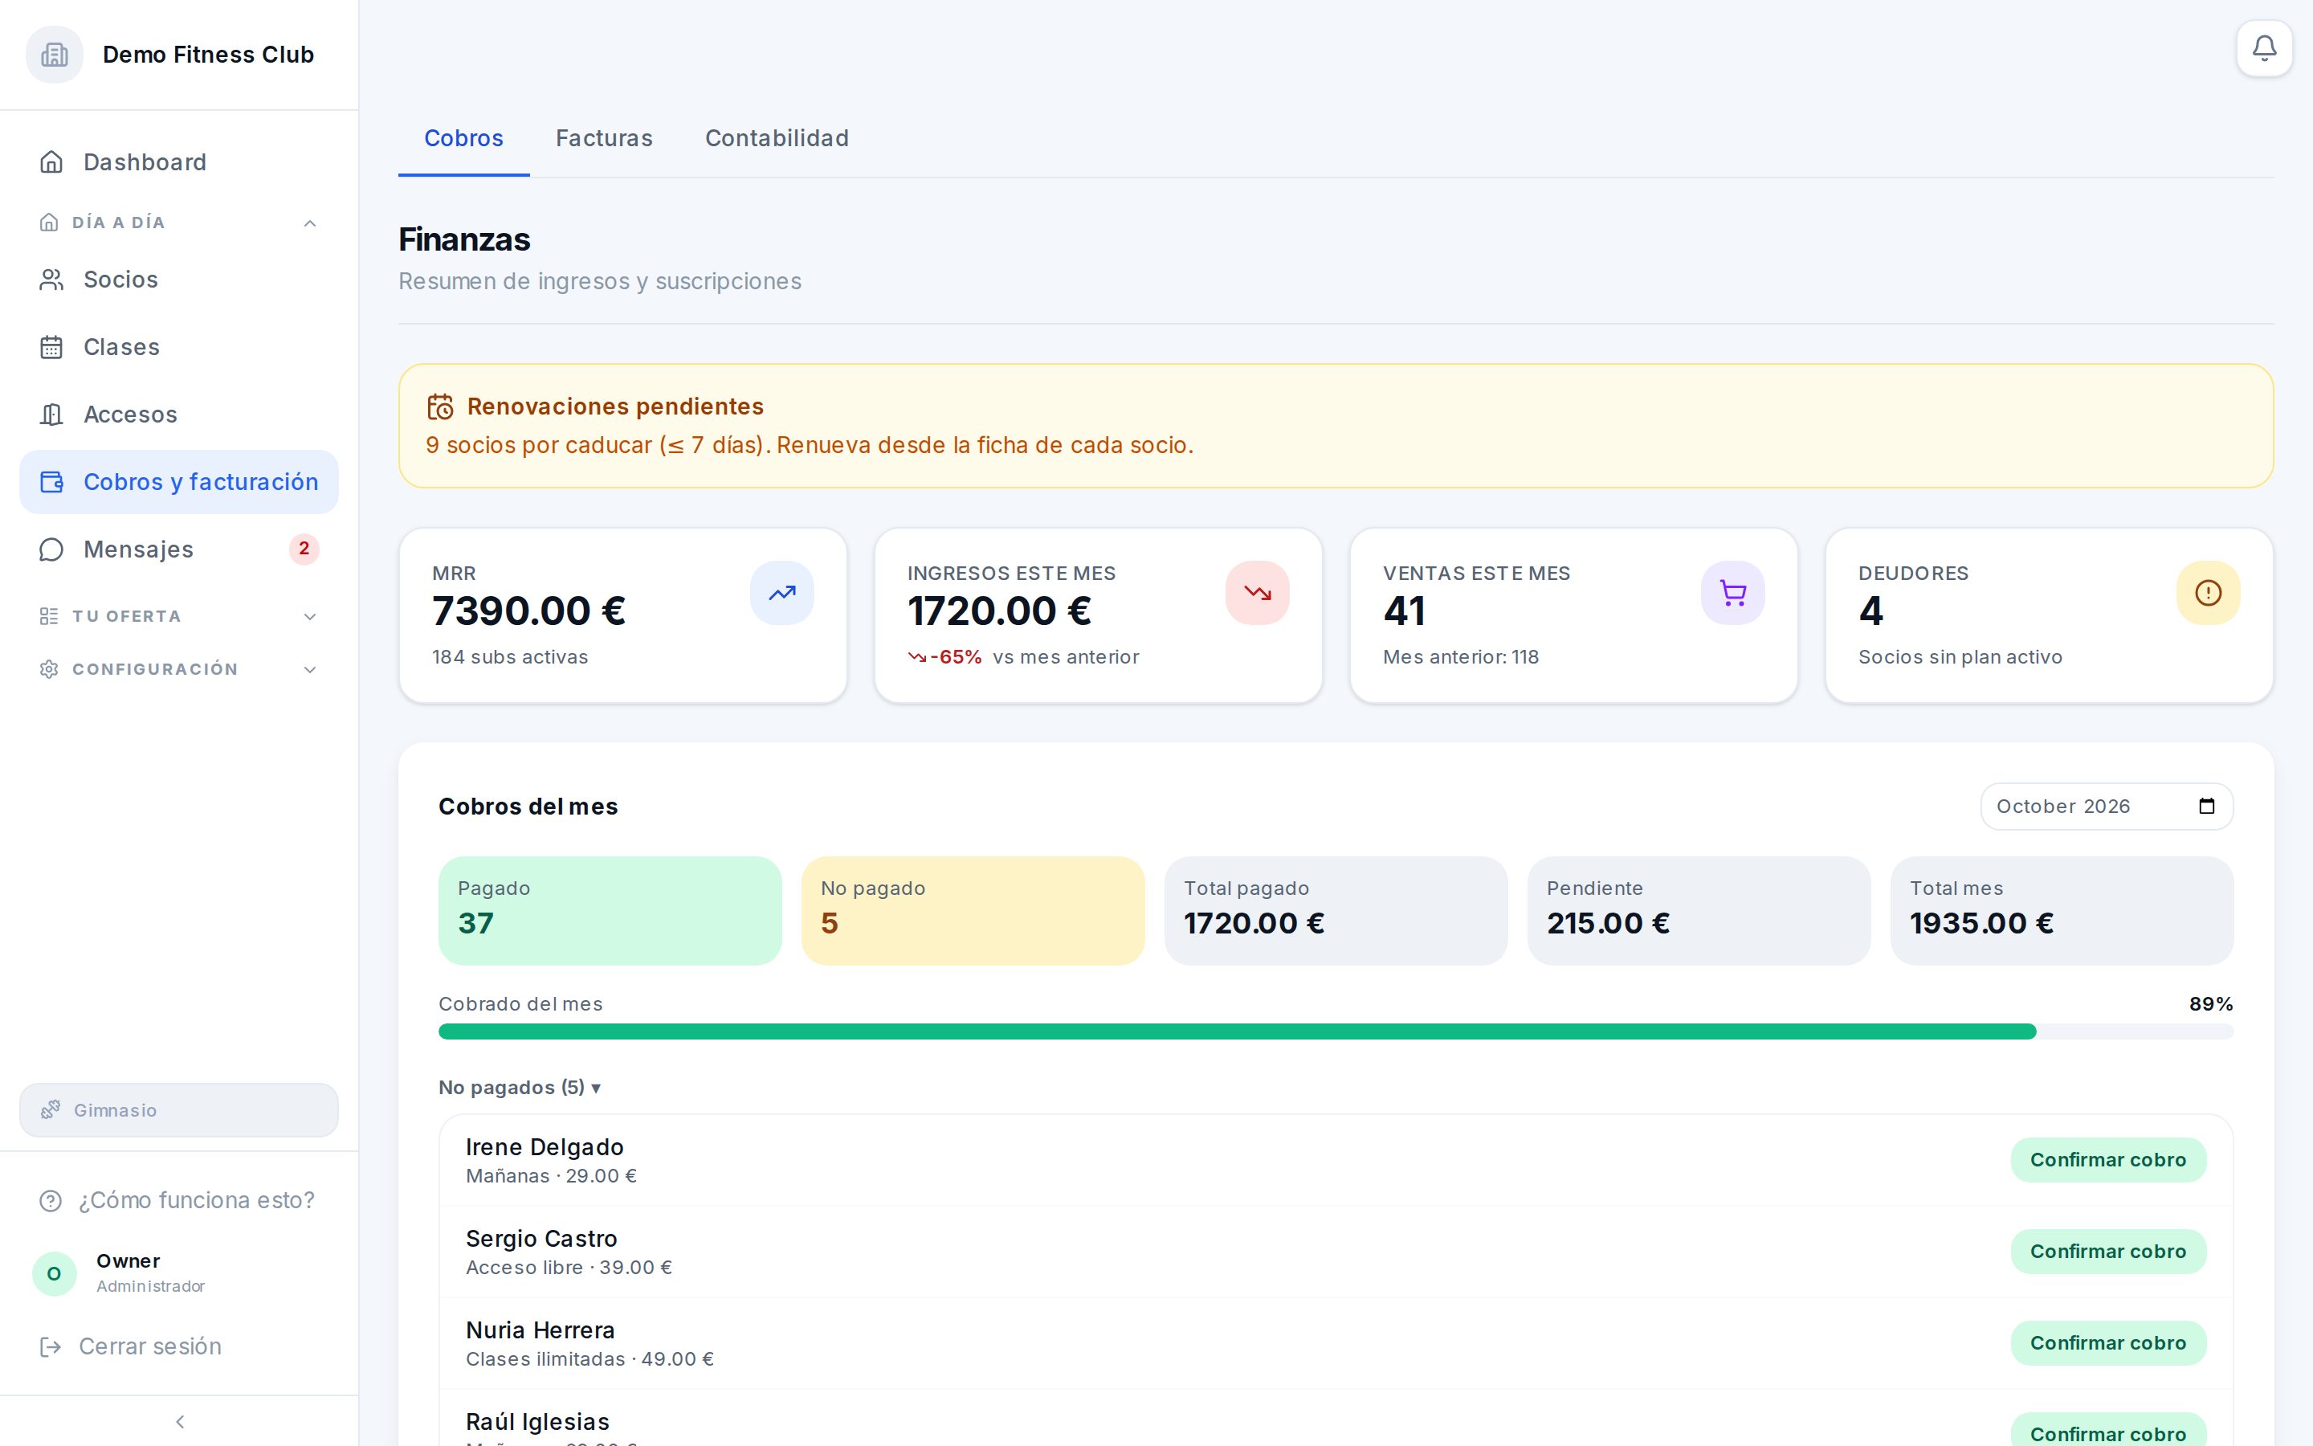Click the Mensajes unread badge showing 2
The image size is (2313, 1446).
pyautogui.click(x=304, y=549)
